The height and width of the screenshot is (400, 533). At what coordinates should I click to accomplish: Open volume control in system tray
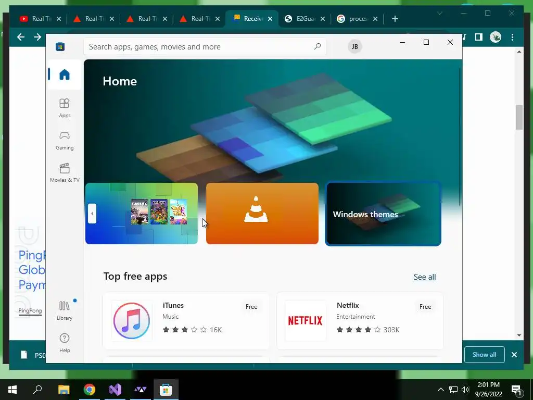pos(465,390)
